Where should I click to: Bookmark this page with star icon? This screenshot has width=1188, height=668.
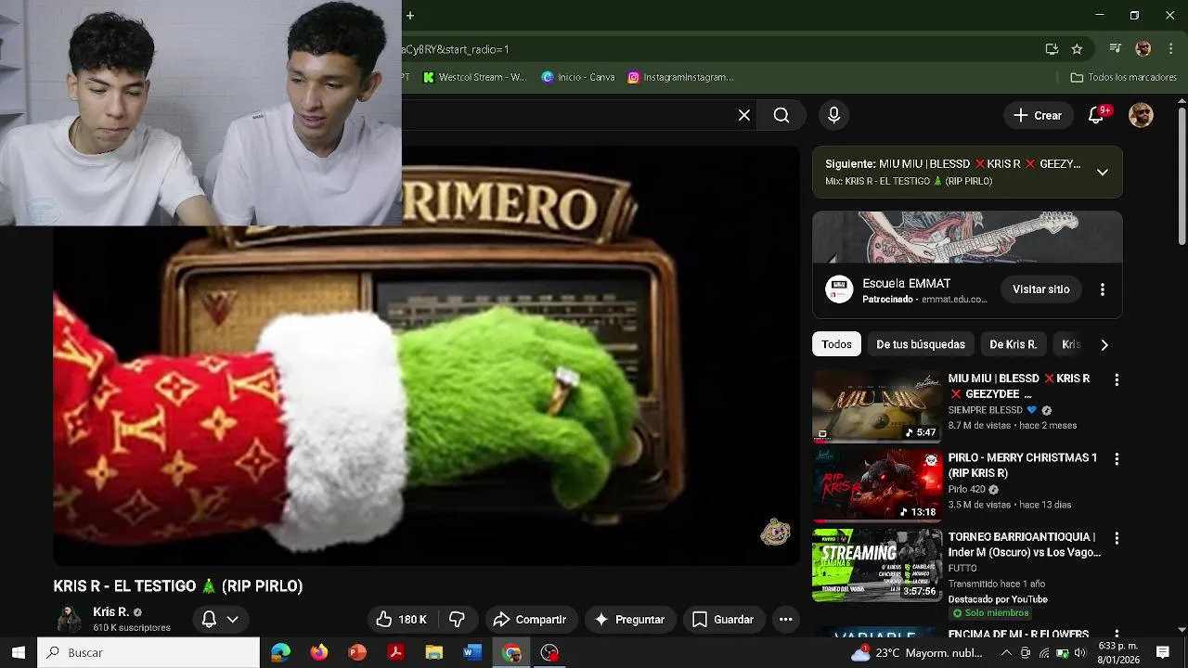(1077, 49)
